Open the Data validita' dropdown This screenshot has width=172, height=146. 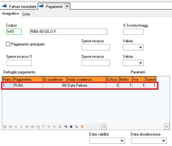click(122, 141)
